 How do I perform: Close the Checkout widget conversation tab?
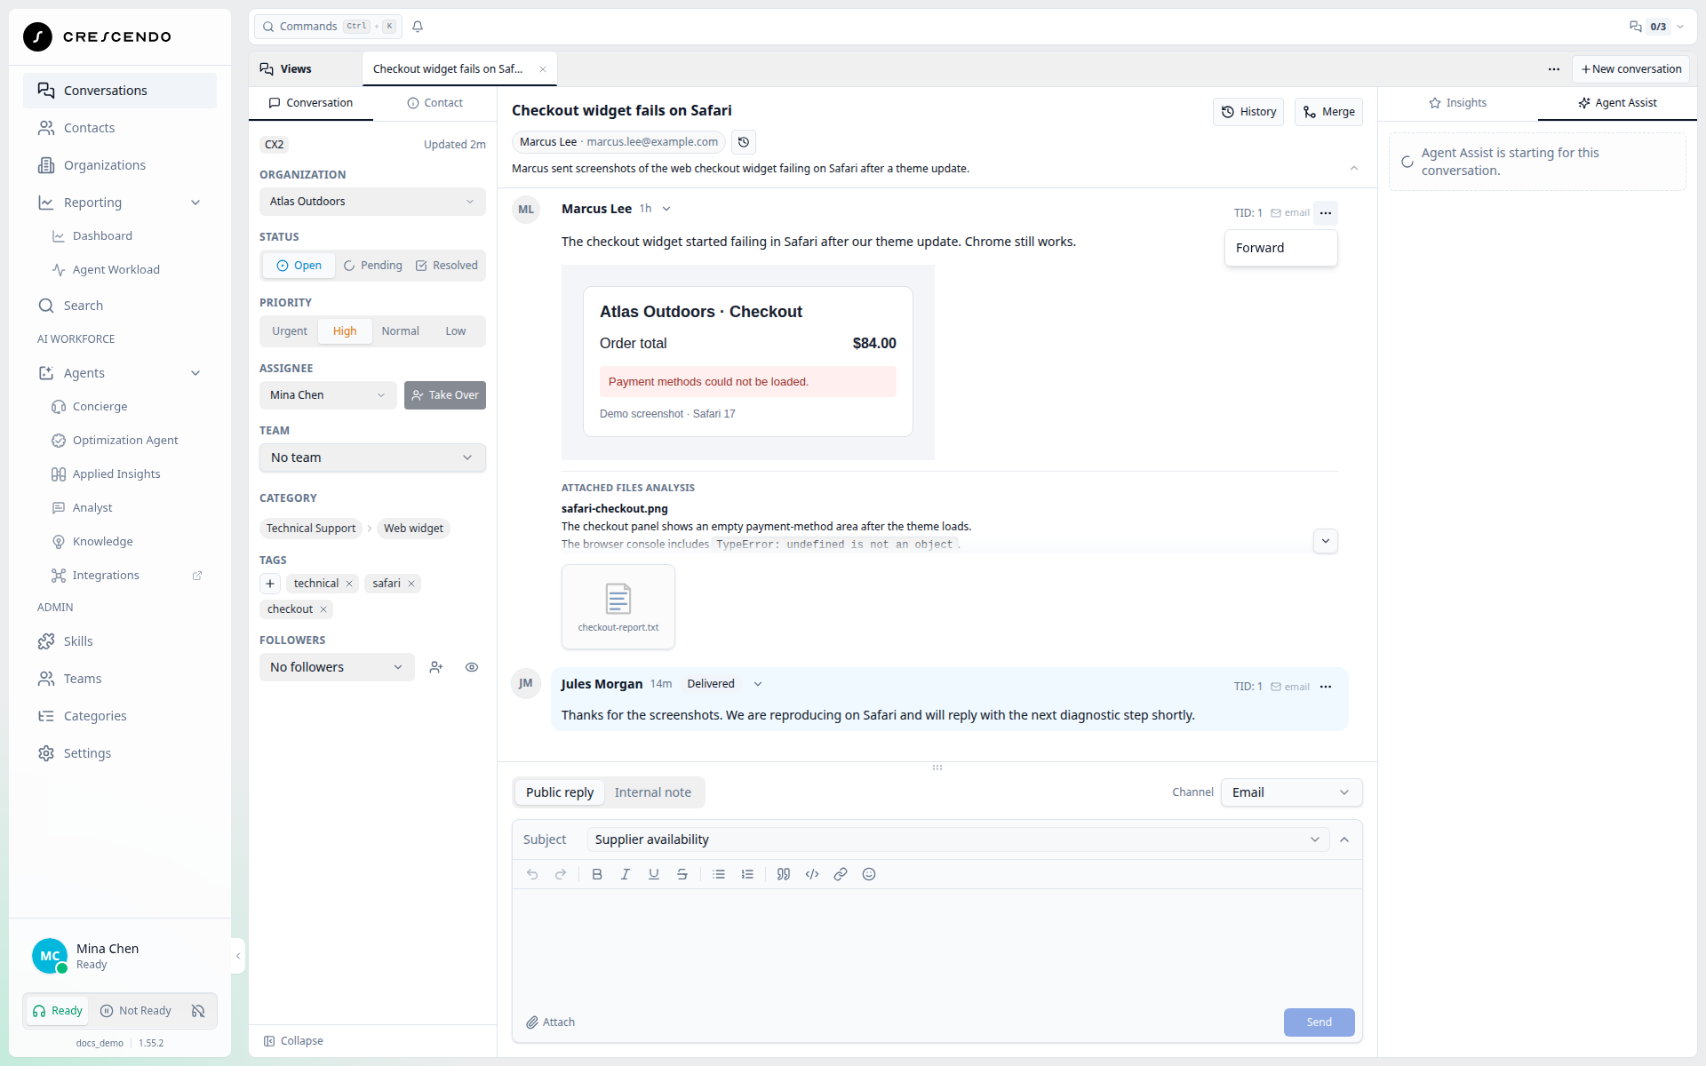543,69
